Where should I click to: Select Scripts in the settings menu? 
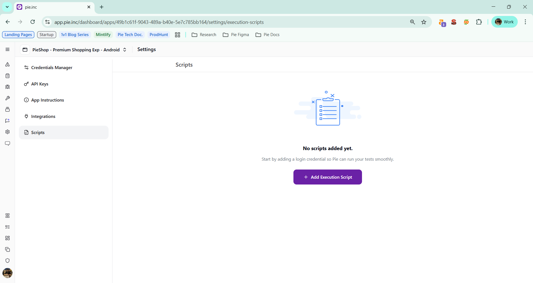[38, 132]
